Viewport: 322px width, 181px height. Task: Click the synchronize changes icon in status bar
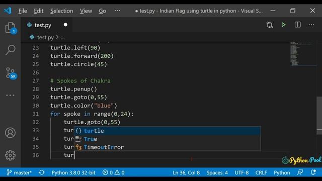coord(42,172)
